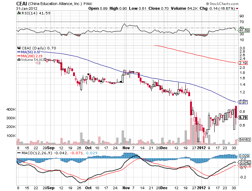Click the MACD histogram 0.029 tag
The width and height of the screenshot is (252, 191).
244,156
